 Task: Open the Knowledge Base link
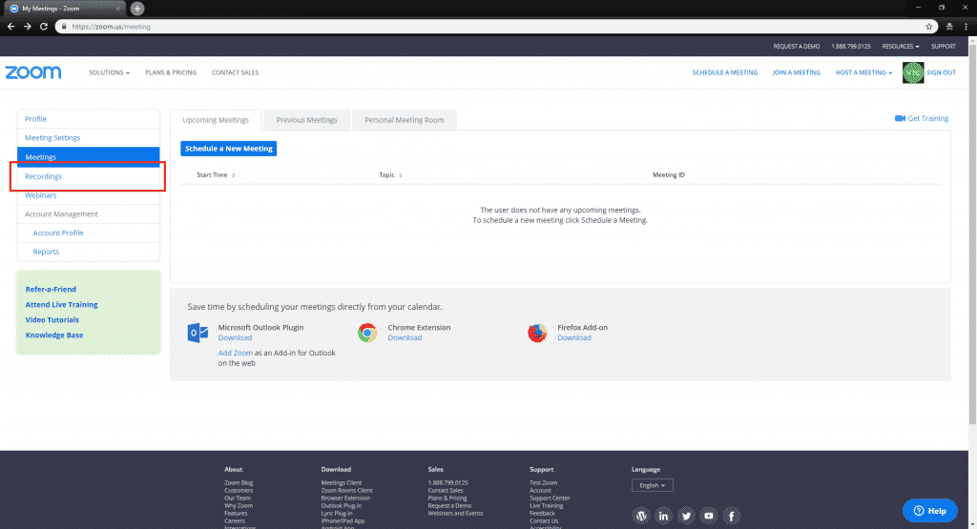53,336
